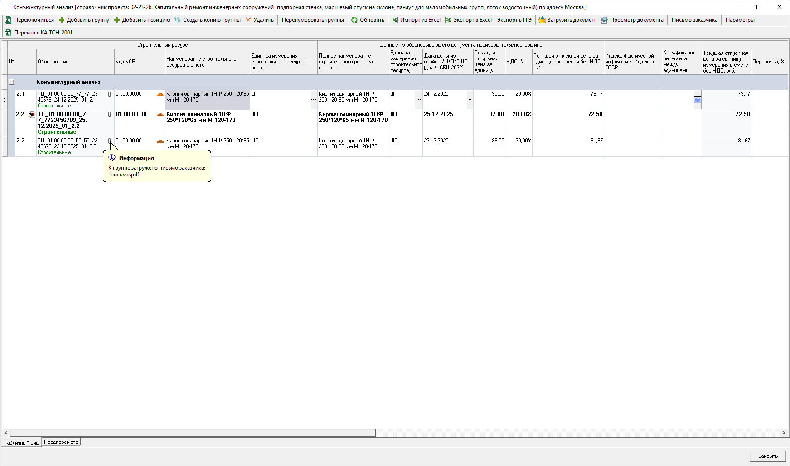Switch to the 'Предпросмотр' tab

click(x=61, y=442)
